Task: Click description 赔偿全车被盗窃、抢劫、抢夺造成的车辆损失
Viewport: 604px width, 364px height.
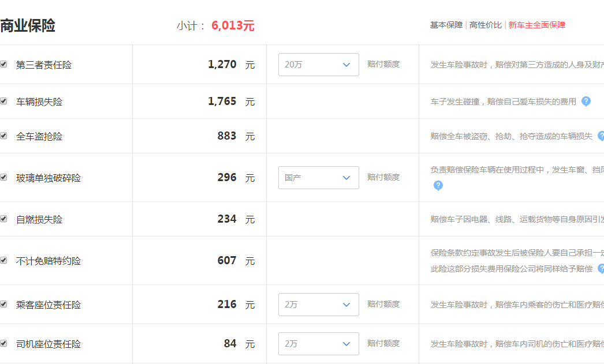Action: pyautogui.click(x=512, y=136)
